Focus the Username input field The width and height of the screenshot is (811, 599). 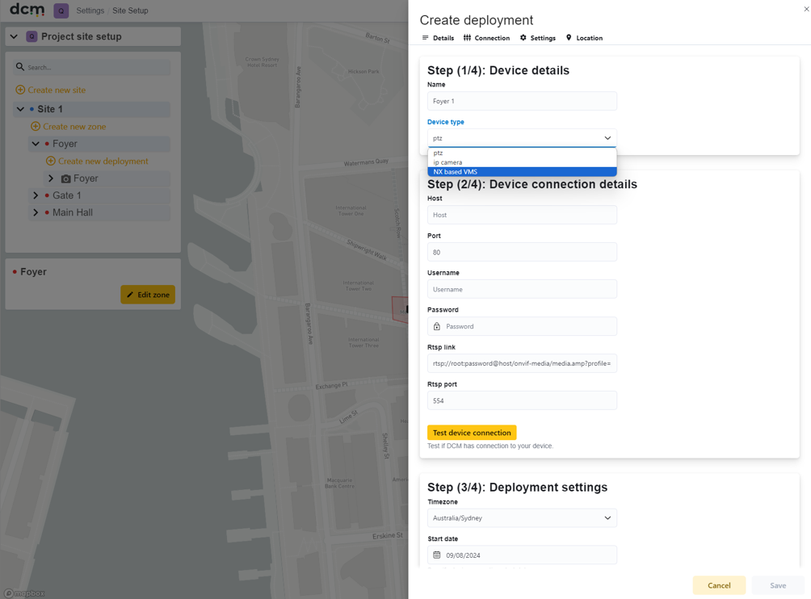522,289
